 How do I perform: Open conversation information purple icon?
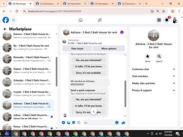122,32
